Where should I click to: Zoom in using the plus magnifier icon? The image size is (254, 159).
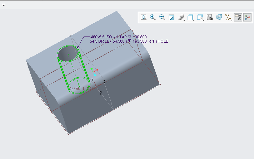(153, 17)
